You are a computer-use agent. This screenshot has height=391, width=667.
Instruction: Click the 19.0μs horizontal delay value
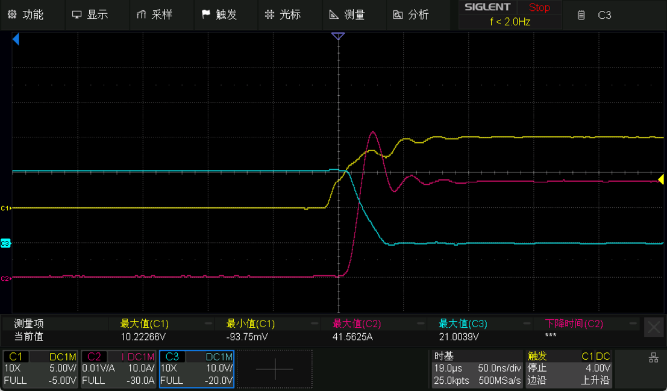point(448,369)
